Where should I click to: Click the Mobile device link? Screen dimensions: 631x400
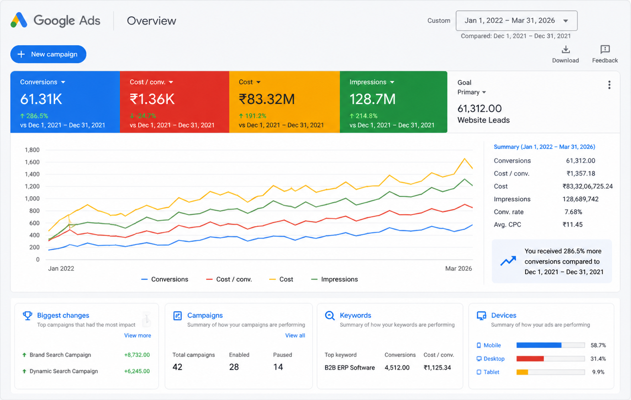click(492, 346)
